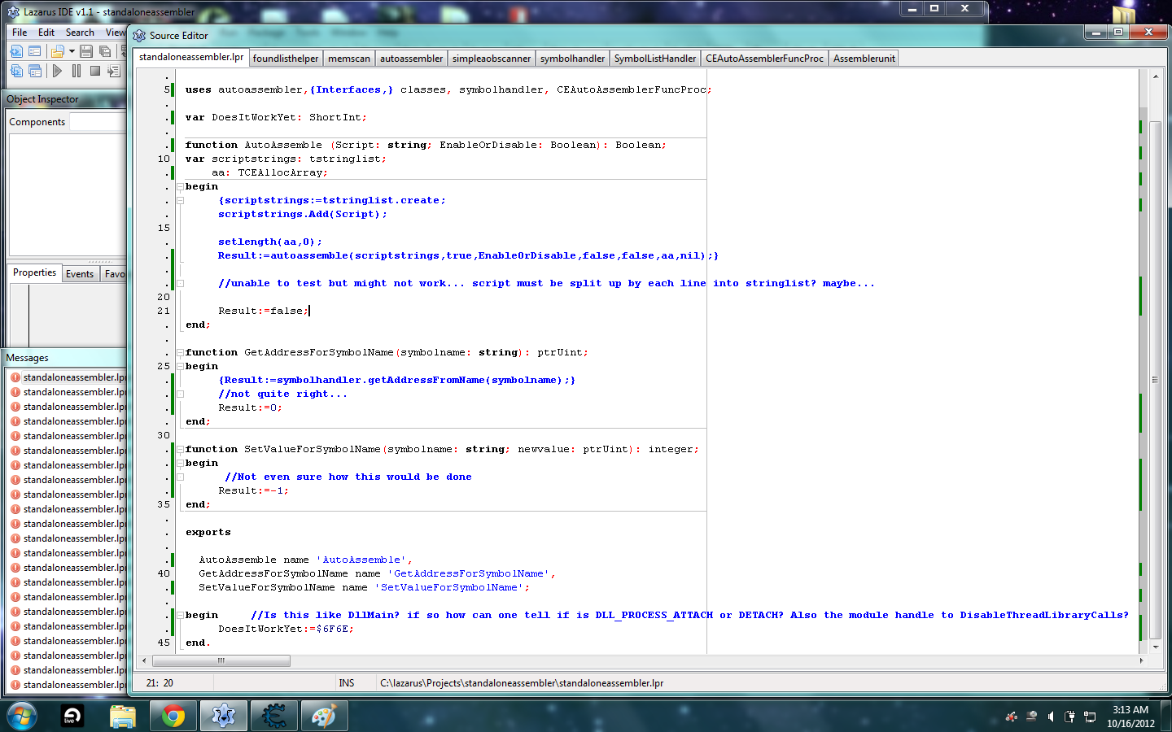This screenshot has height=732, width=1172.
Task: Click the View Forms icon
Action: click(x=35, y=71)
